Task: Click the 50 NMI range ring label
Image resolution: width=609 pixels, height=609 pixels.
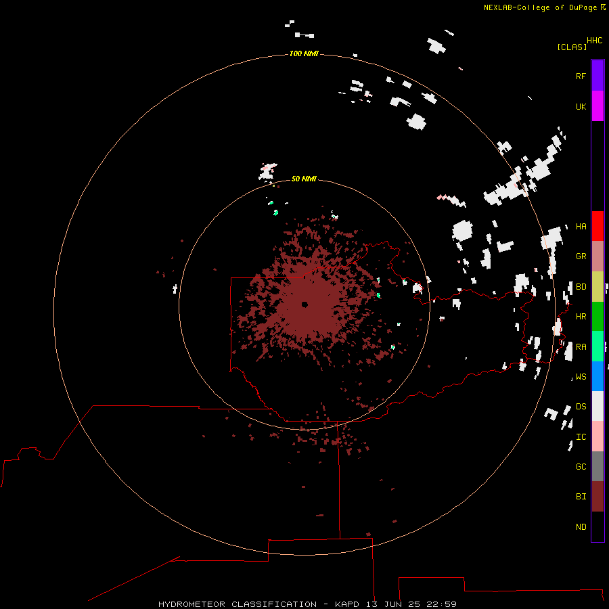Action: [x=304, y=179]
